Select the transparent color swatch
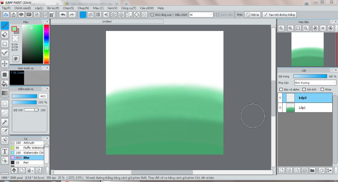 click(x=15, y=38)
